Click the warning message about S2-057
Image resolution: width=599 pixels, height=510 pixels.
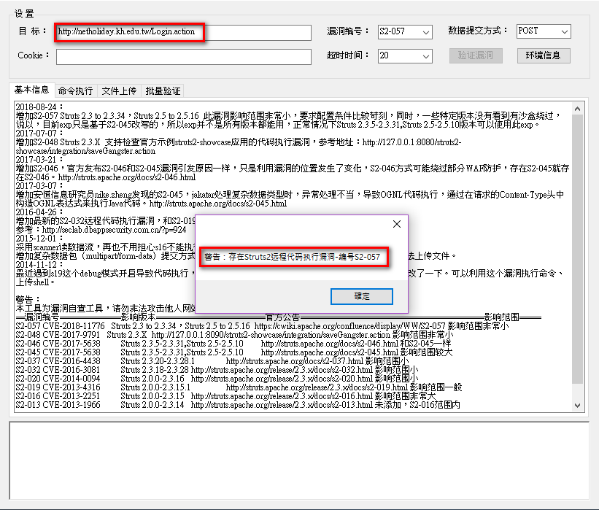tap(293, 257)
